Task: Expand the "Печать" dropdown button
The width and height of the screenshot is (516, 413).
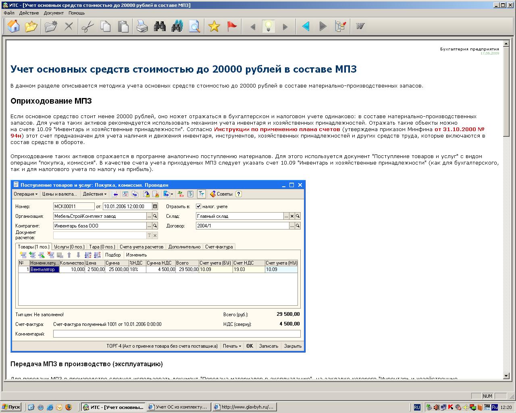Action: click(232, 346)
